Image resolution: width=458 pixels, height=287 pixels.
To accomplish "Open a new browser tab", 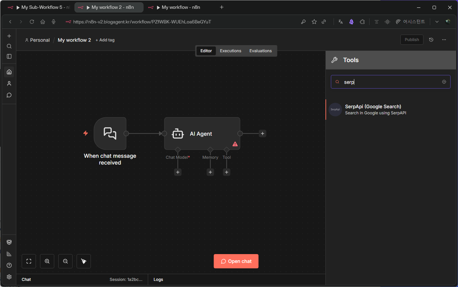I will (x=222, y=7).
